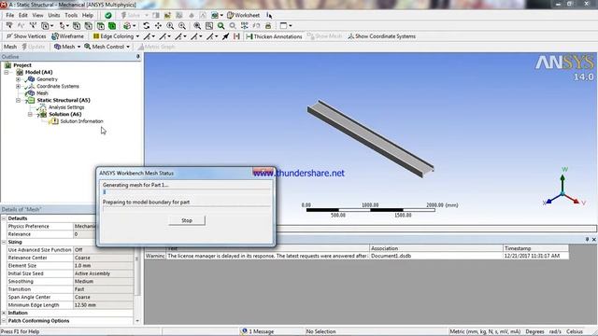Expand the Coordinate Systems branch

(18, 86)
